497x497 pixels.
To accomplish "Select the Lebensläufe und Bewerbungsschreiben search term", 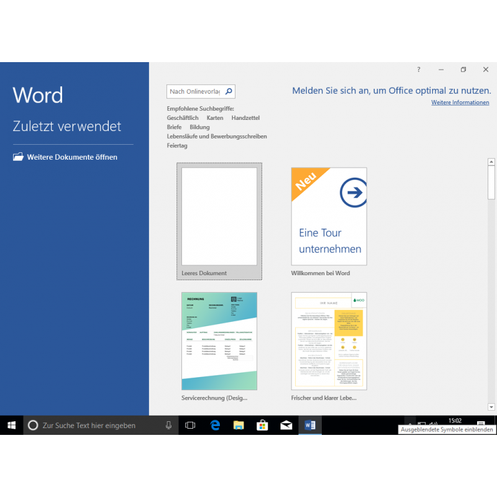I will tap(217, 137).
